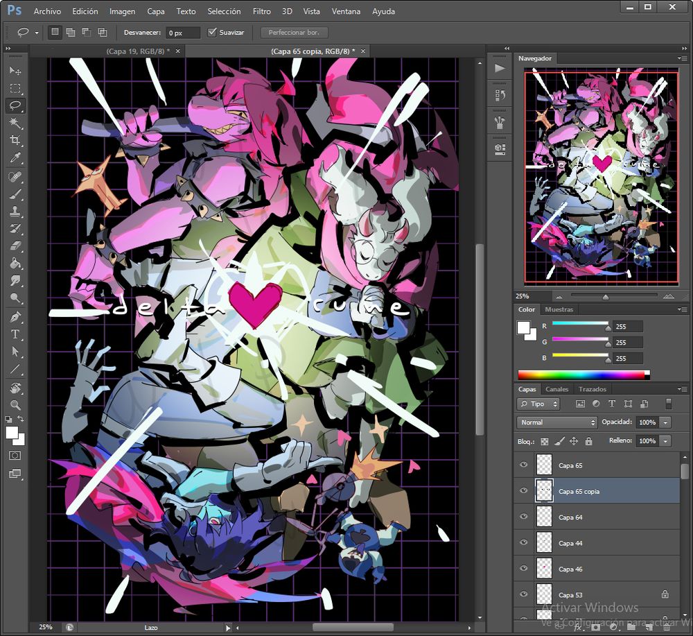The width and height of the screenshot is (693, 636).
Task: Select the Spot Healing Brush tool
Action: tap(15, 177)
